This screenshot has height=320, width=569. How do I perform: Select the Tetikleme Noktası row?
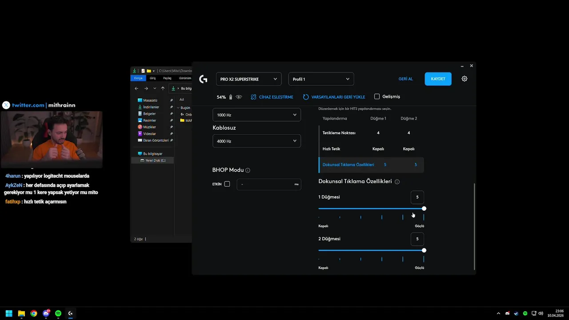pyautogui.click(x=371, y=133)
